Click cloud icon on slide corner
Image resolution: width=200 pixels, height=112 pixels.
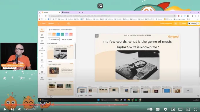coord(97,36)
